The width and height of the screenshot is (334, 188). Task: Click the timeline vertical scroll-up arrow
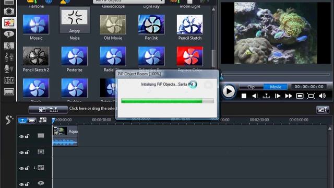[330, 128]
